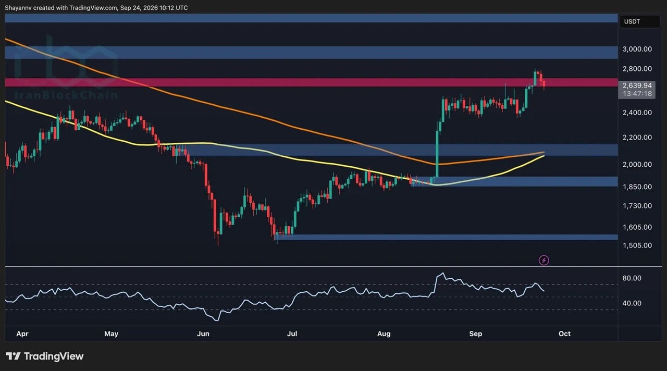Click the Aug label on time axis
This screenshot has width=667, height=371.
point(384,334)
